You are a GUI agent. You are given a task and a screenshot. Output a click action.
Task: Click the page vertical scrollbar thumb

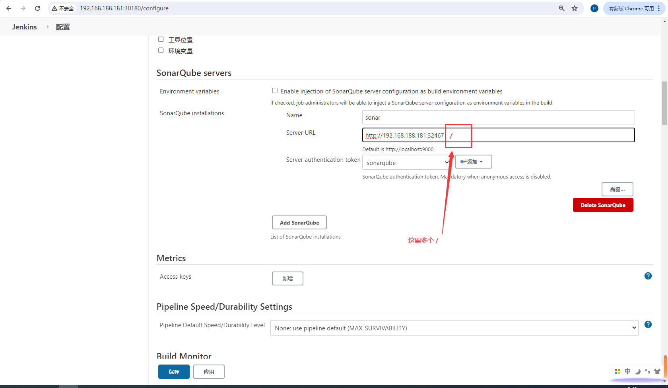[664, 103]
